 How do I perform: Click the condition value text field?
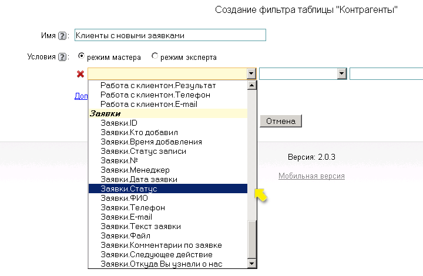click(x=385, y=74)
